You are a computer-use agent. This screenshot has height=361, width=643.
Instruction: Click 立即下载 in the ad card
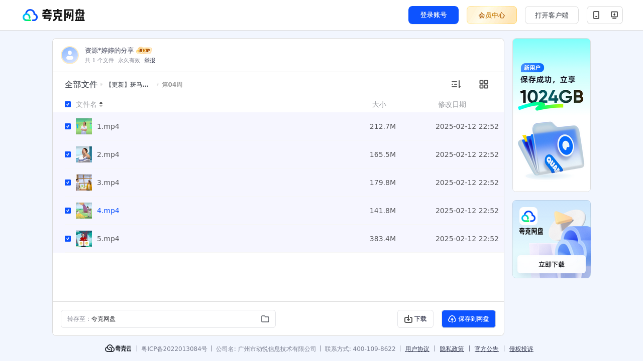point(552,264)
